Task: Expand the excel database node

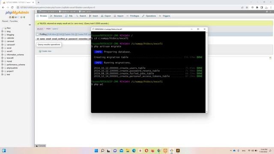Action: pyautogui.click(x=2, y=48)
